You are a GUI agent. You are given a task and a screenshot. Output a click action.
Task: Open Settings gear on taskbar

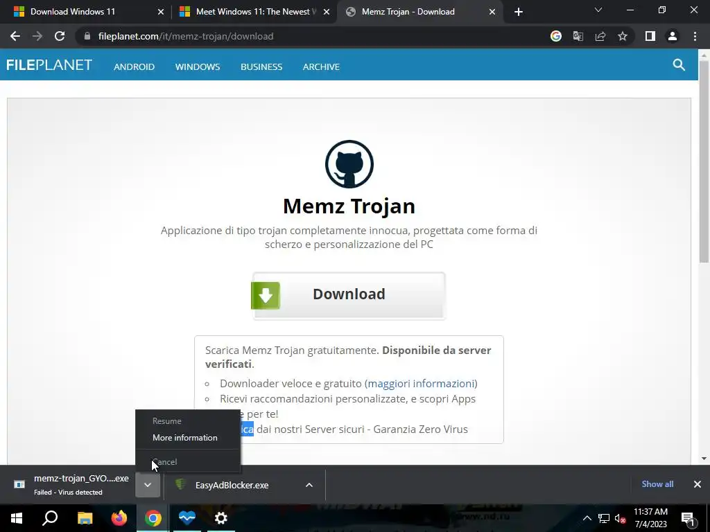click(221, 518)
